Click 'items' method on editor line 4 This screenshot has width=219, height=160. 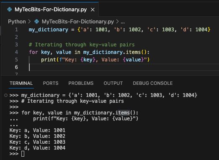click(x=133, y=52)
